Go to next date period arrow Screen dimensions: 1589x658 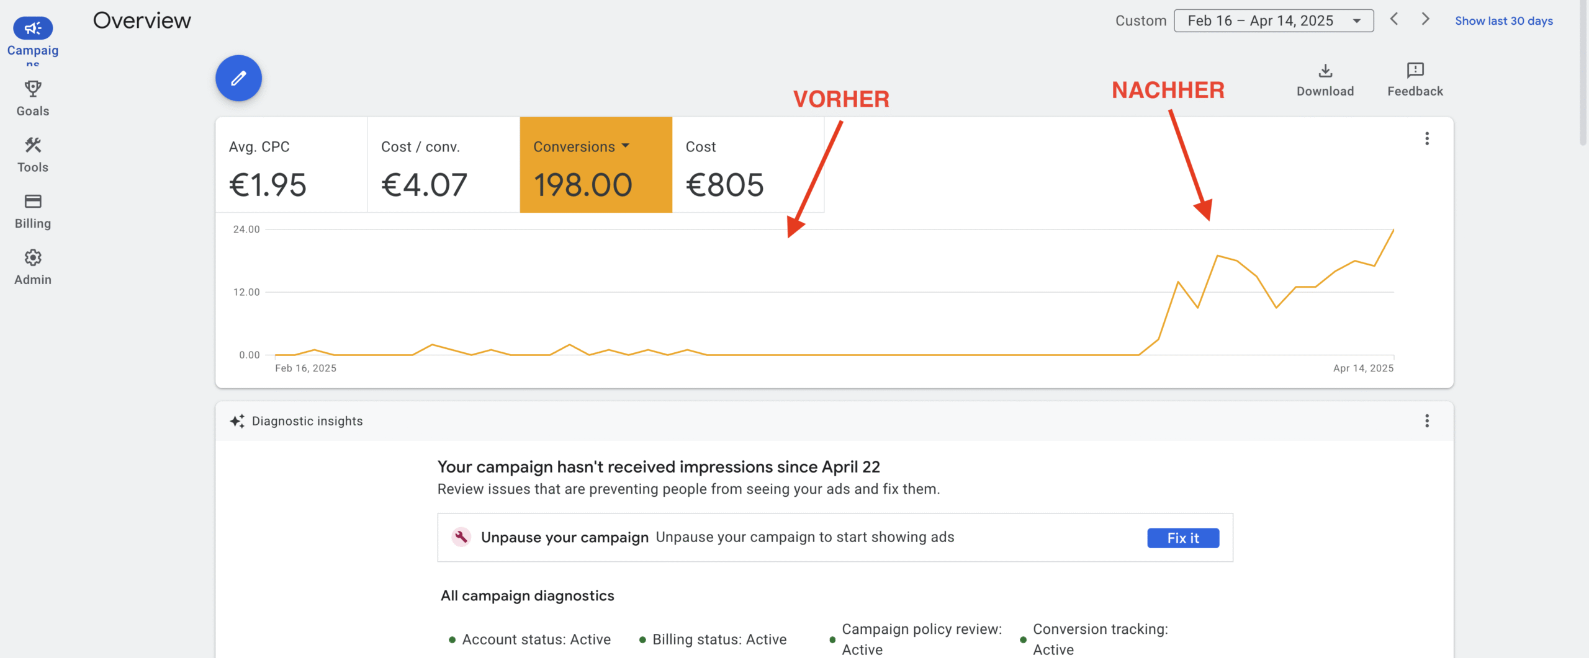pyautogui.click(x=1425, y=19)
